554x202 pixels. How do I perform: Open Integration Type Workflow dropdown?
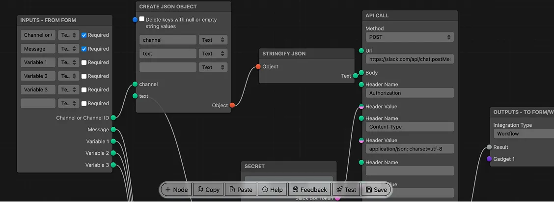tap(523, 134)
